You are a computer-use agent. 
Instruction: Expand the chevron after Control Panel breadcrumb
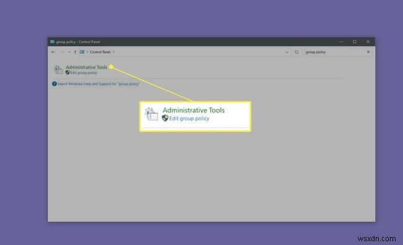pos(114,52)
